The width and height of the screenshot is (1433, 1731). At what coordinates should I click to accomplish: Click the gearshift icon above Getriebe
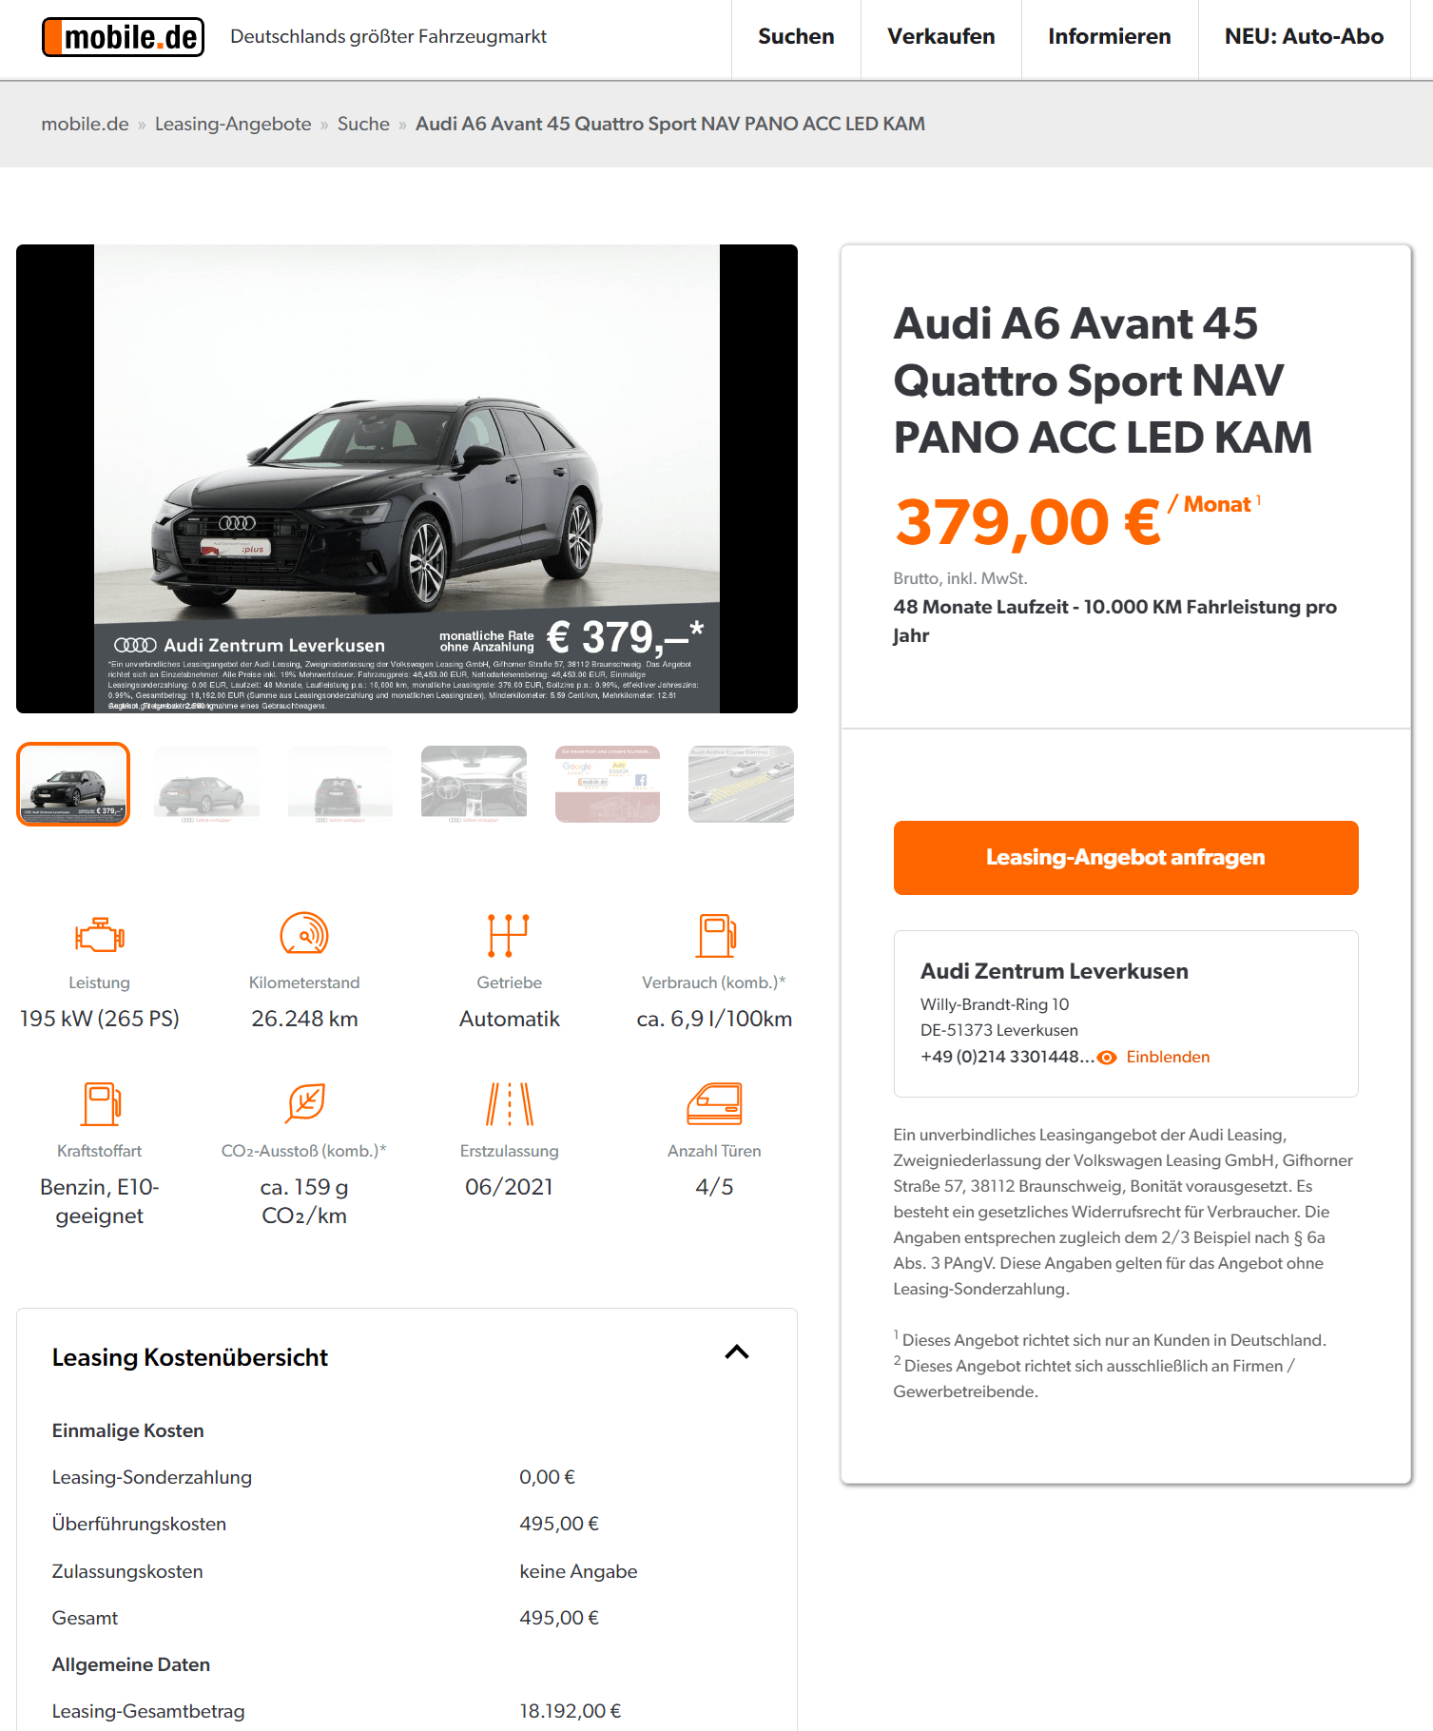[x=509, y=935]
